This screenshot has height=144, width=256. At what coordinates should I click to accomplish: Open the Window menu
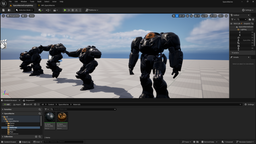tap(24, 2)
